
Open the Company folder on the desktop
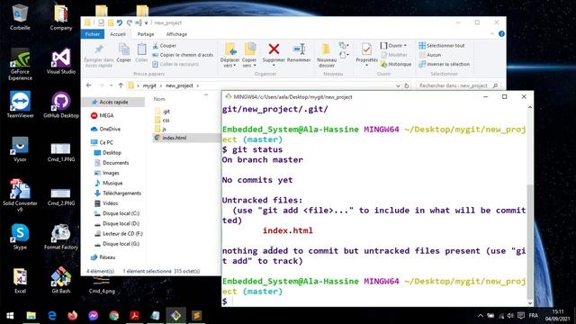pos(61,16)
